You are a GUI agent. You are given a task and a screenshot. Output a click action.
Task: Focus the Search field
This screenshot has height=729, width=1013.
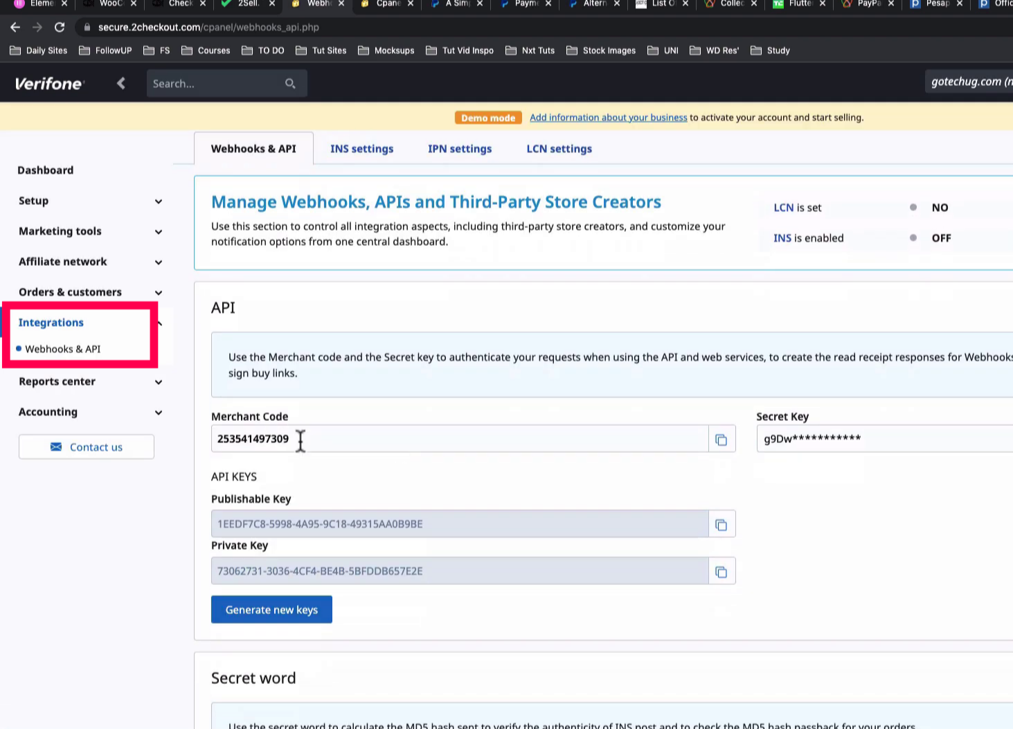coord(215,84)
